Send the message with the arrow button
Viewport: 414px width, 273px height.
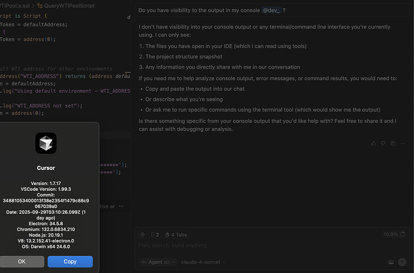pos(402,262)
